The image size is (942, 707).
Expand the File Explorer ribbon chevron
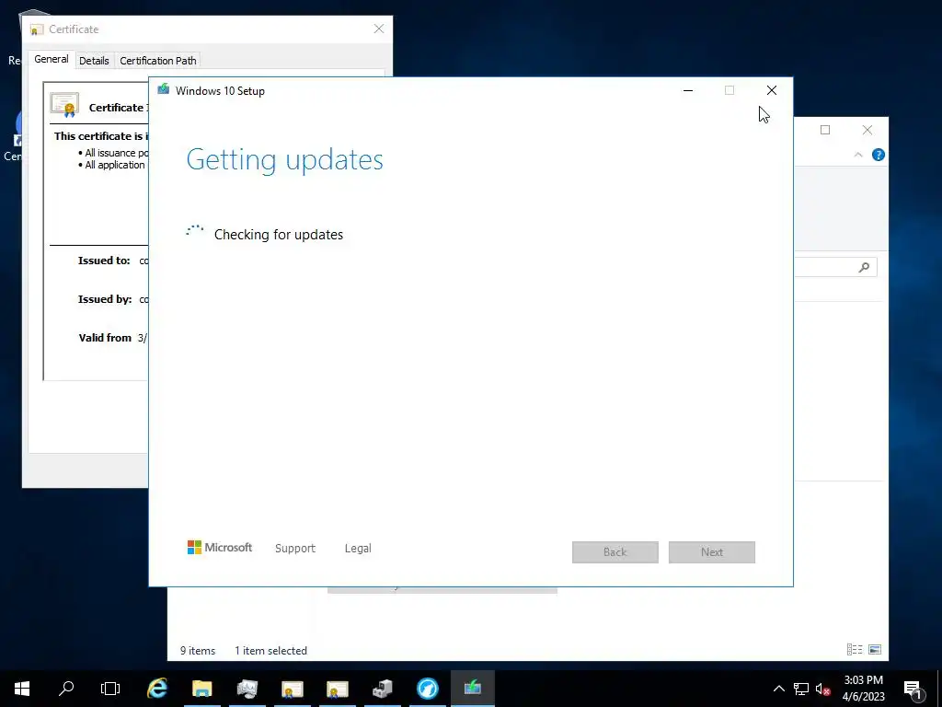(858, 155)
